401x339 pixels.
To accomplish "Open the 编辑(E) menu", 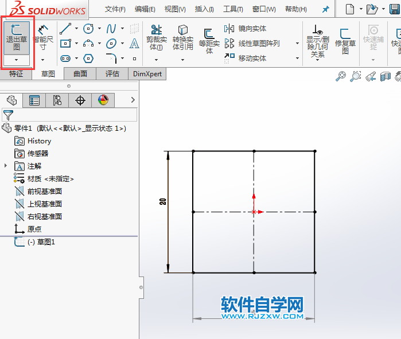I will click(x=145, y=9).
